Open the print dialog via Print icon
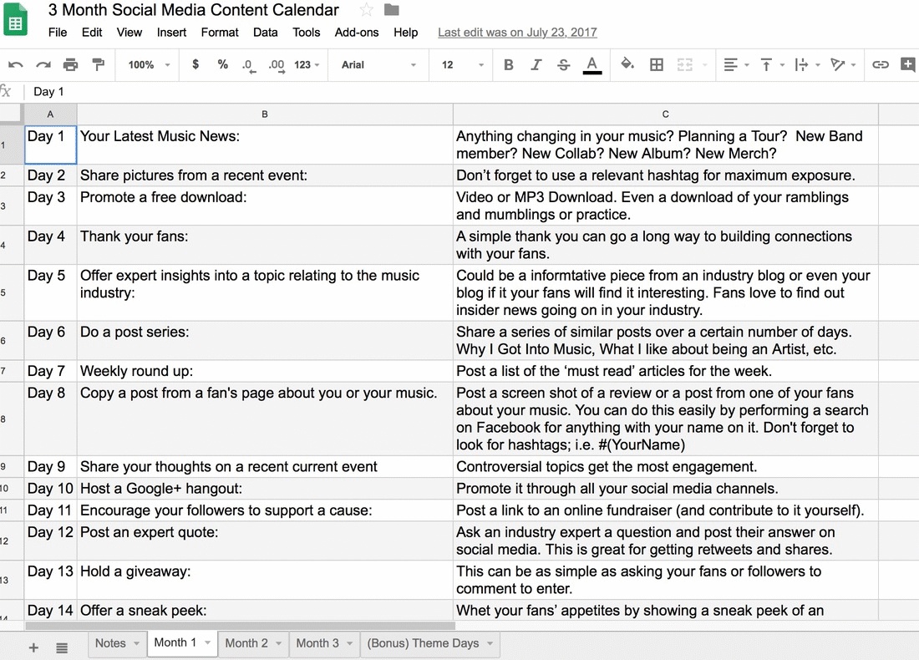Image resolution: width=919 pixels, height=660 pixels. [x=71, y=63]
